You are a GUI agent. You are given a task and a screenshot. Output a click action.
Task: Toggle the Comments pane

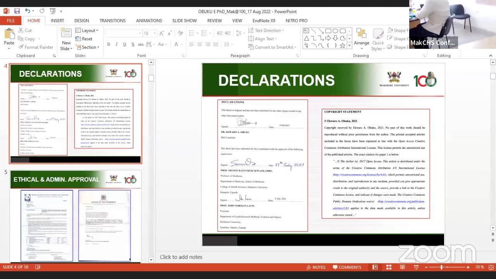(347, 267)
